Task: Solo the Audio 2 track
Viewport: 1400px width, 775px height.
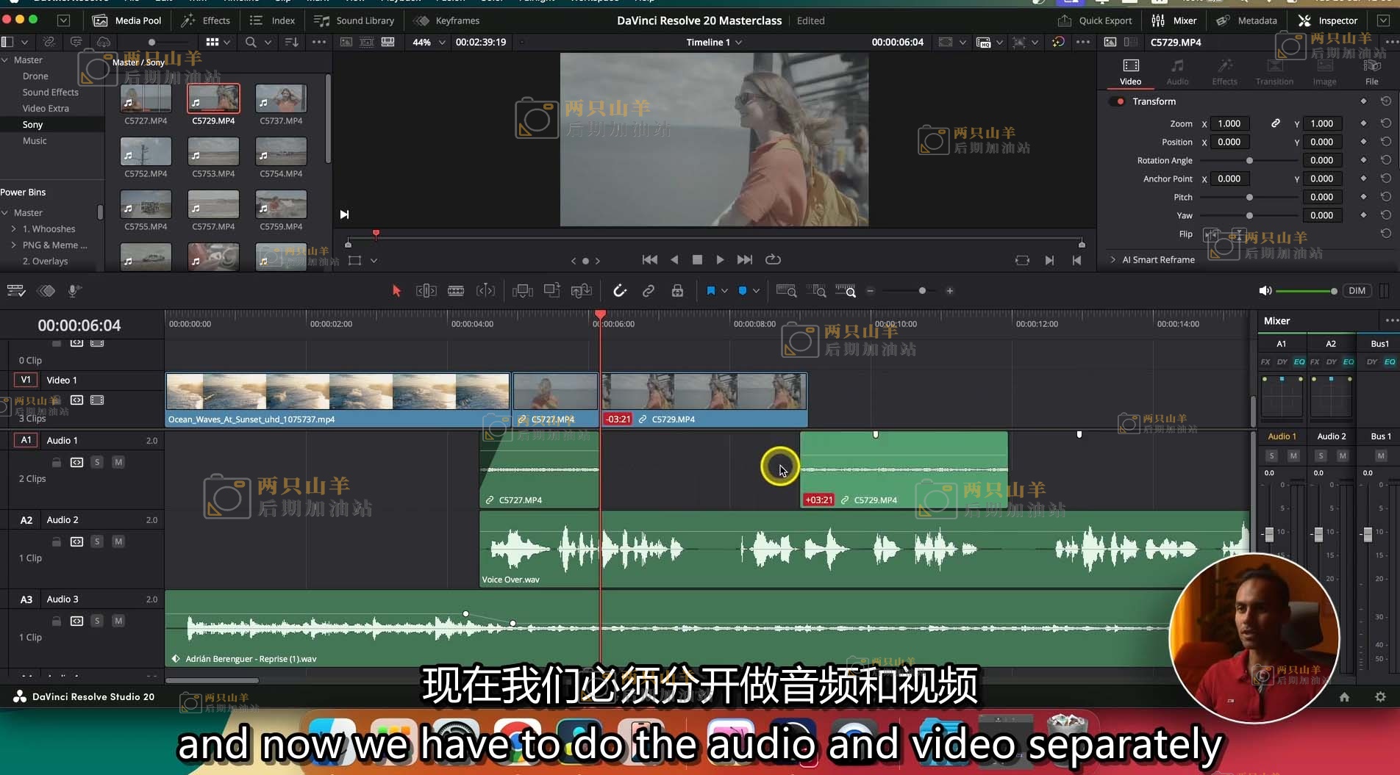Action: point(97,541)
